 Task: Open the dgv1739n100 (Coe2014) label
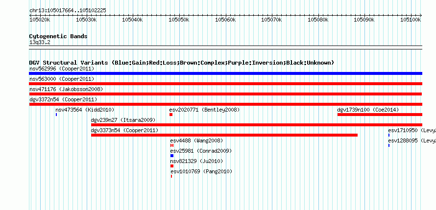pos(368,110)
